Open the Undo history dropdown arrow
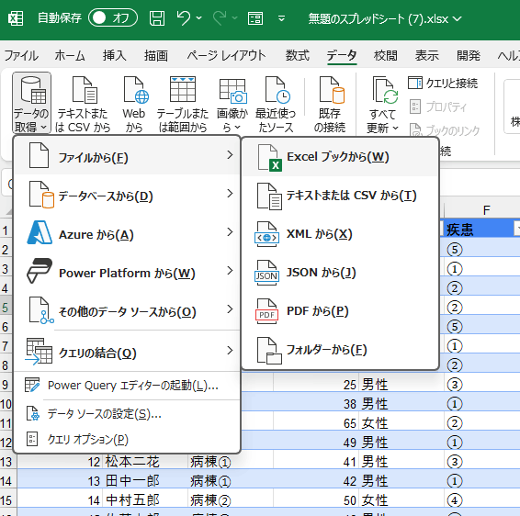Viewport: 520px width, 516px height. (x=199, y=17)
